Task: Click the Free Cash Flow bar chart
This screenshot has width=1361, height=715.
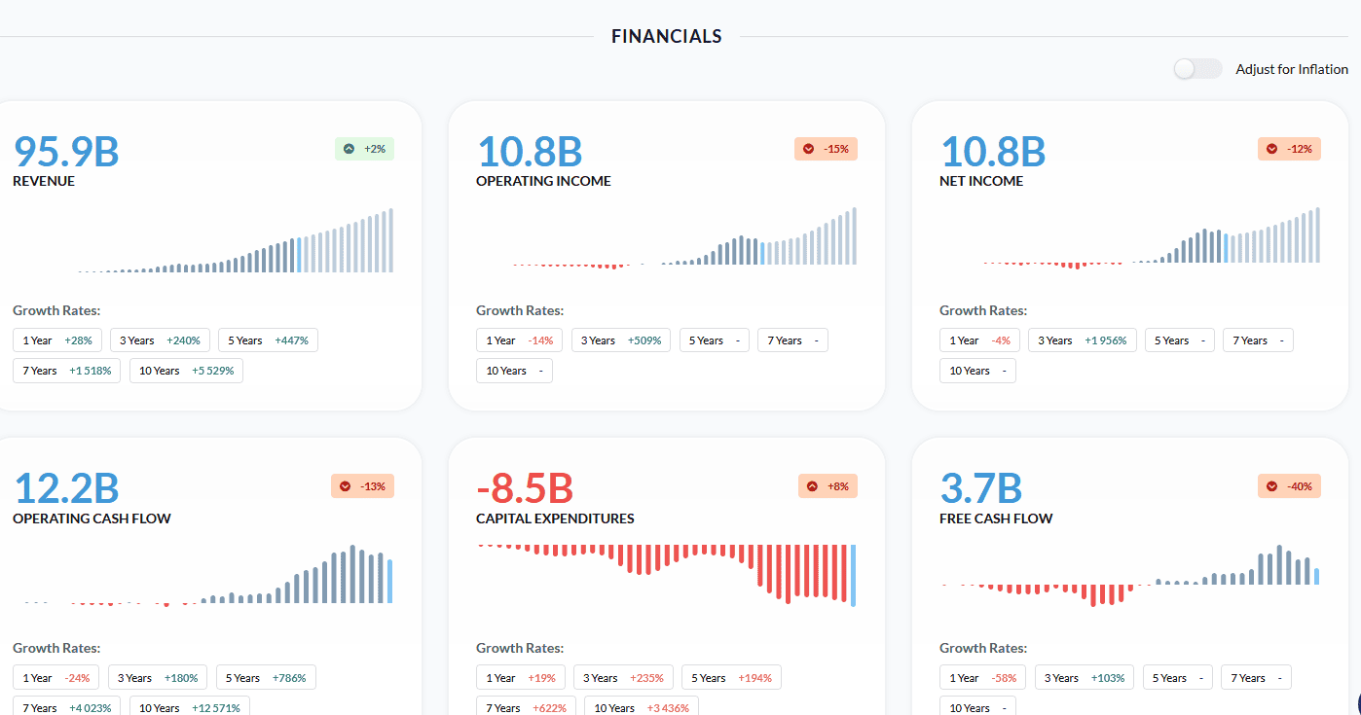Action: coord(1131,575)
